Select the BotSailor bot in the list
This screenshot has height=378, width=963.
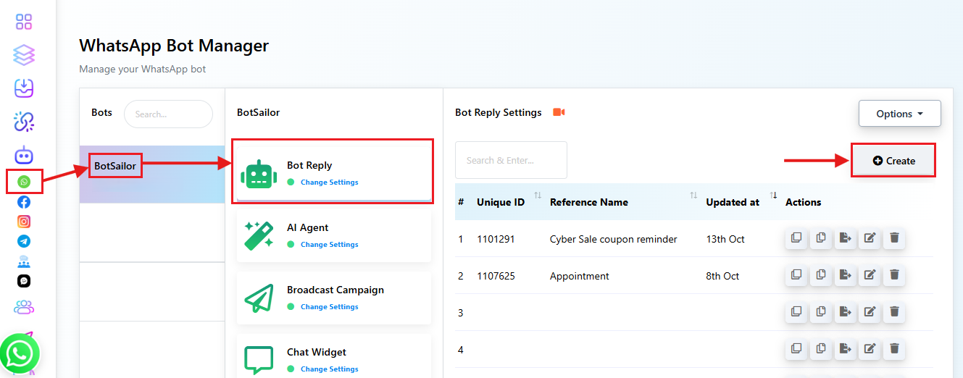tap(115, 167)
